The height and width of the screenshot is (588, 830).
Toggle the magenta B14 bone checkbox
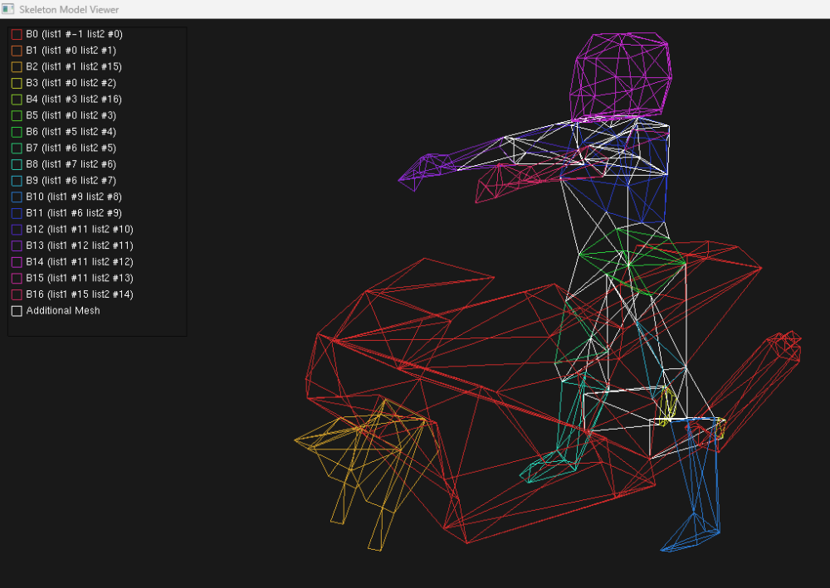[x=17, y=261]
